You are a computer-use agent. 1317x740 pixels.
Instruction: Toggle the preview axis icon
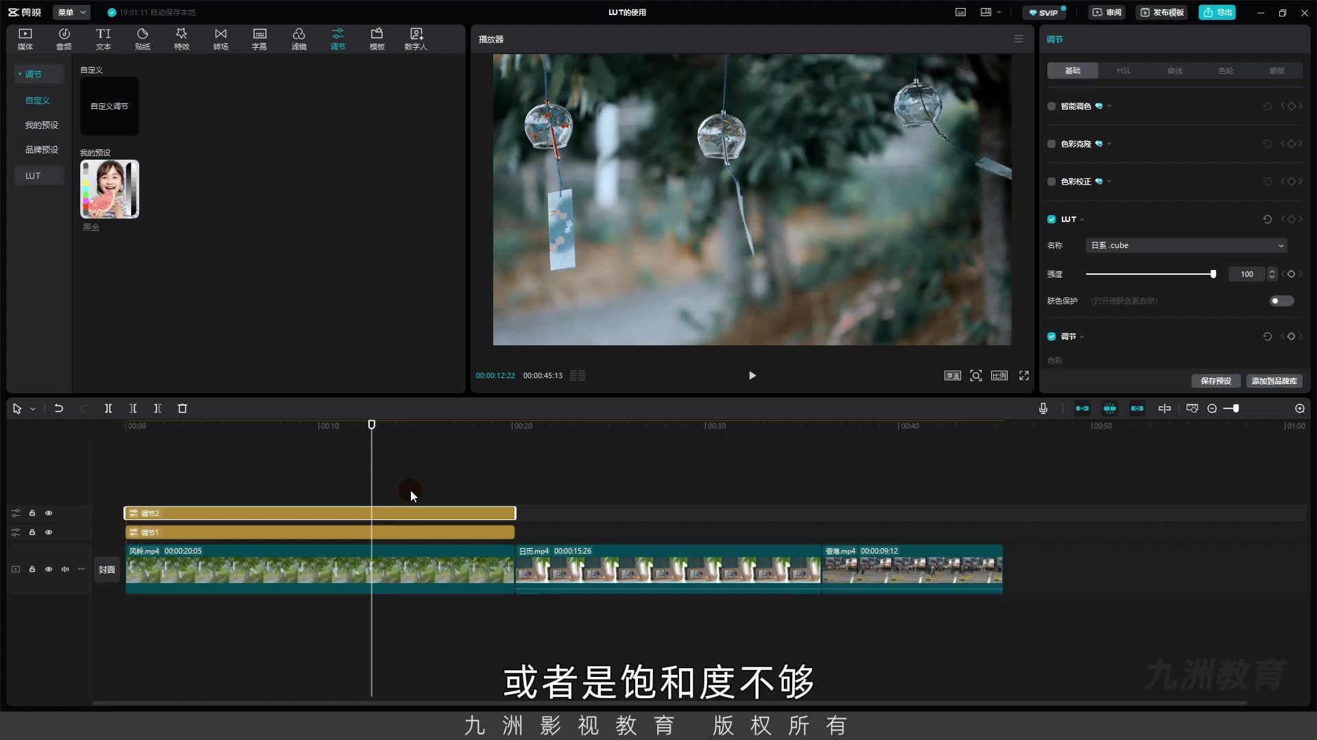[x=1165, y=408]
